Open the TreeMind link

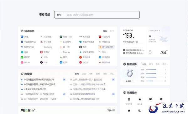click(x=48, y=47)
